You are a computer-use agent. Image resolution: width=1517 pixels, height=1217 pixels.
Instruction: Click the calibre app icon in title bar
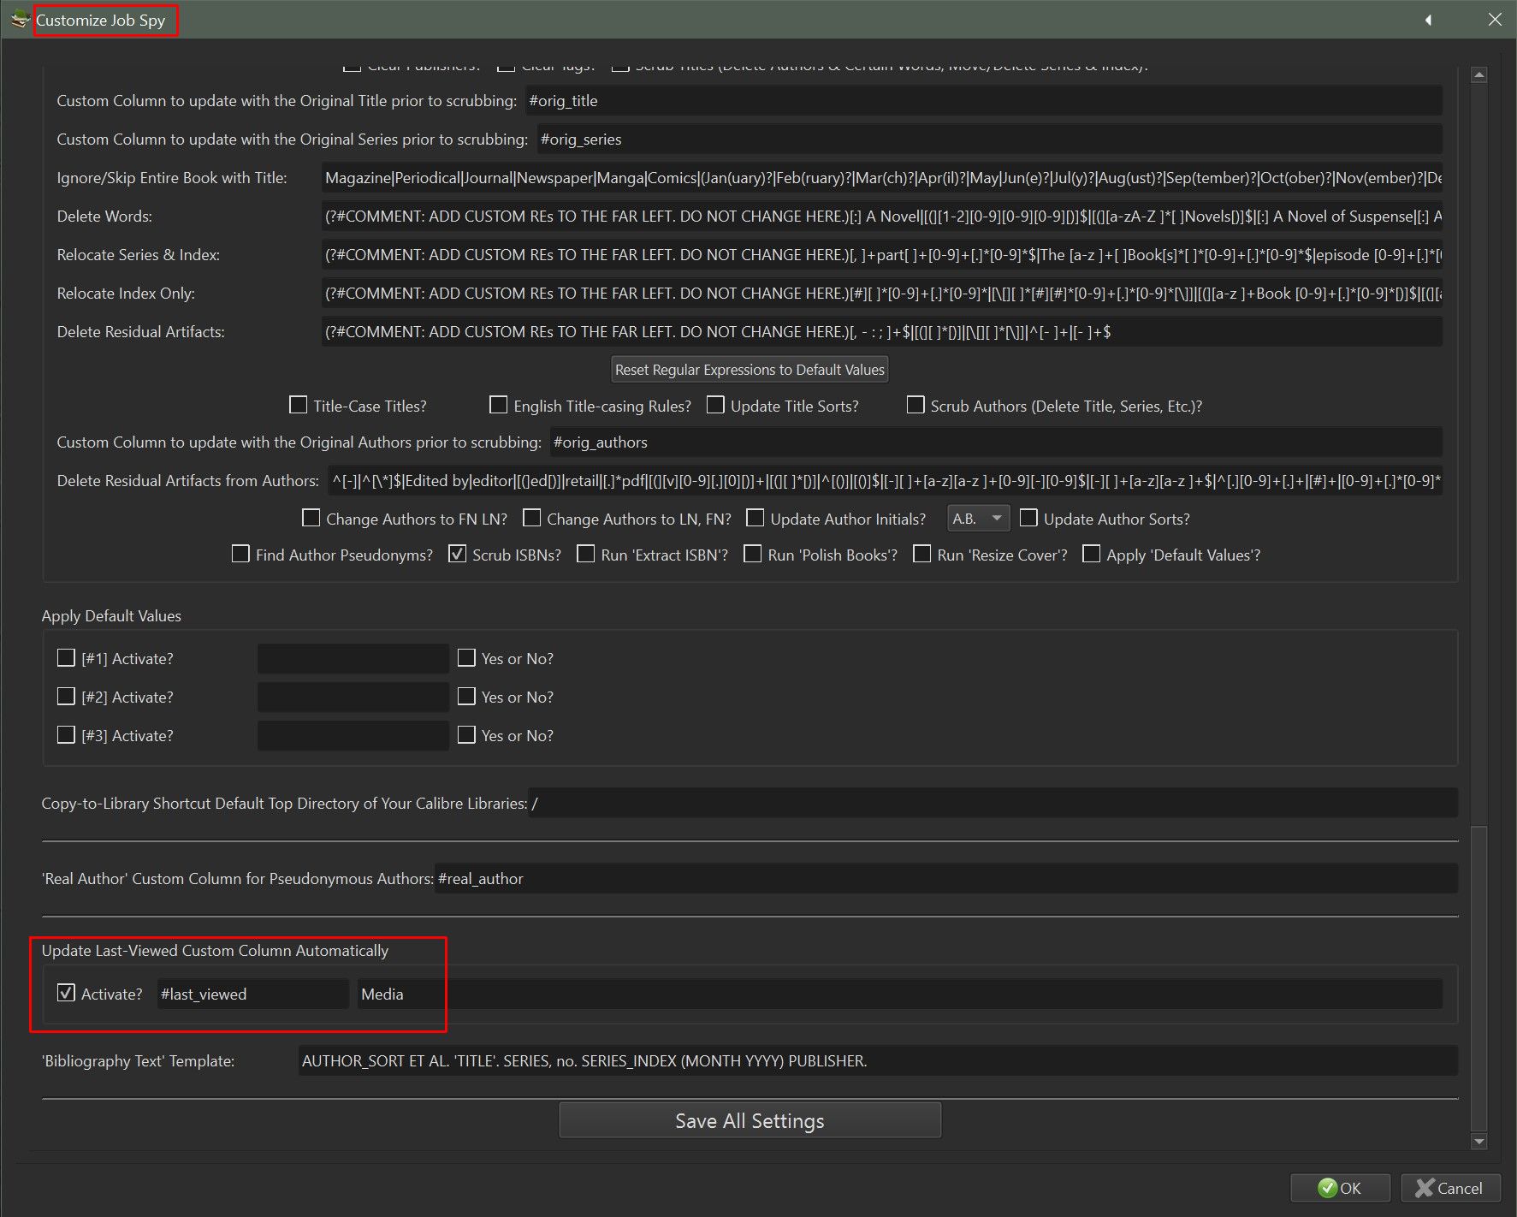click(x=19, y=20)
